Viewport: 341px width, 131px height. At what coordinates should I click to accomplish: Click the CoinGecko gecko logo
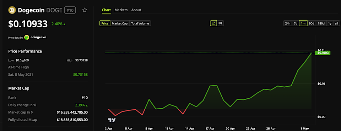27,37
